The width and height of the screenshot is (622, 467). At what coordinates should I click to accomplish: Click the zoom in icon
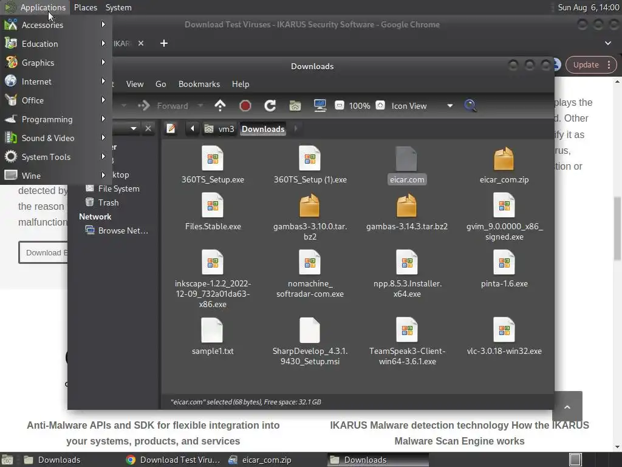click(380, 106)
